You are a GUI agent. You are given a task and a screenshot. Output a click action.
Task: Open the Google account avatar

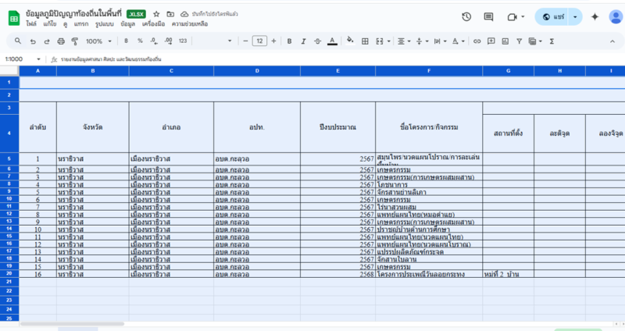[616, 16]
